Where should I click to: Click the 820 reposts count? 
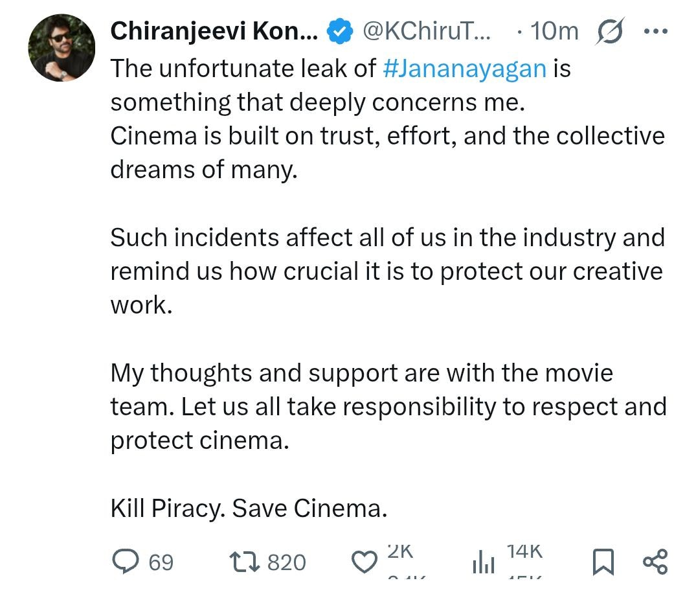pyautogui.click(x=286, y=562)
